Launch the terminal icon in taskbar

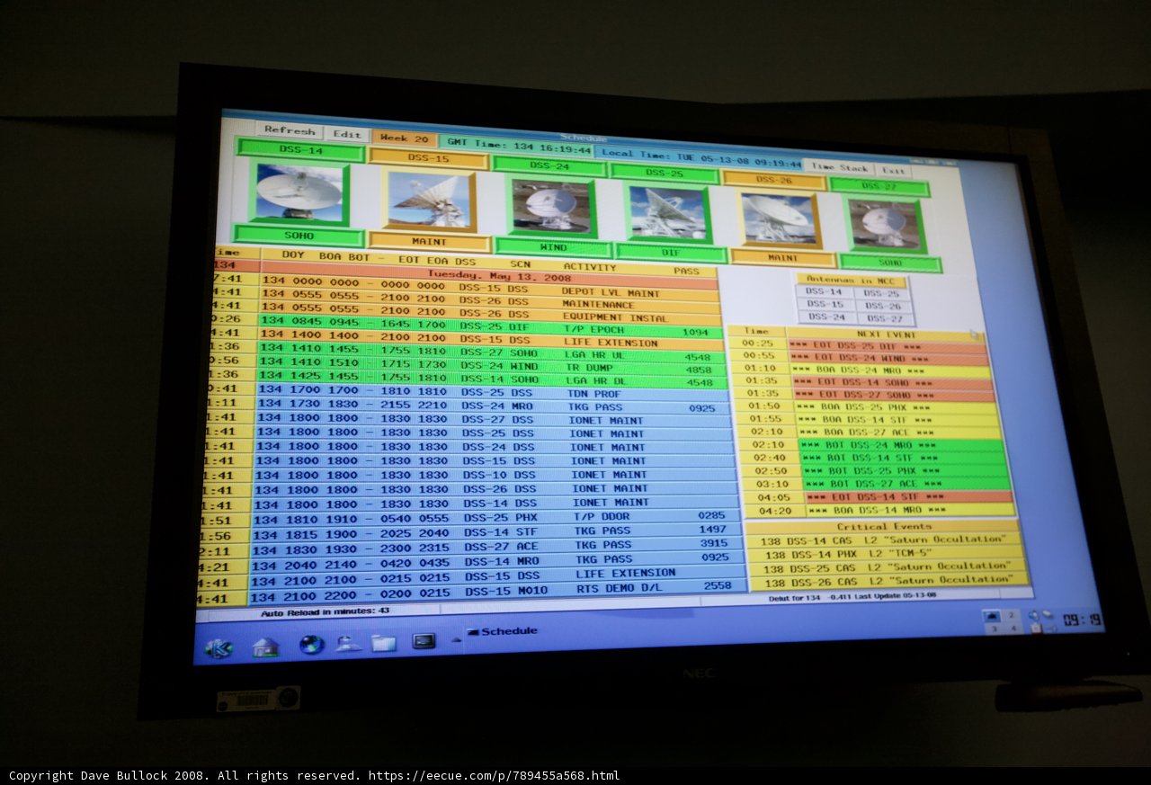[424, 641]
